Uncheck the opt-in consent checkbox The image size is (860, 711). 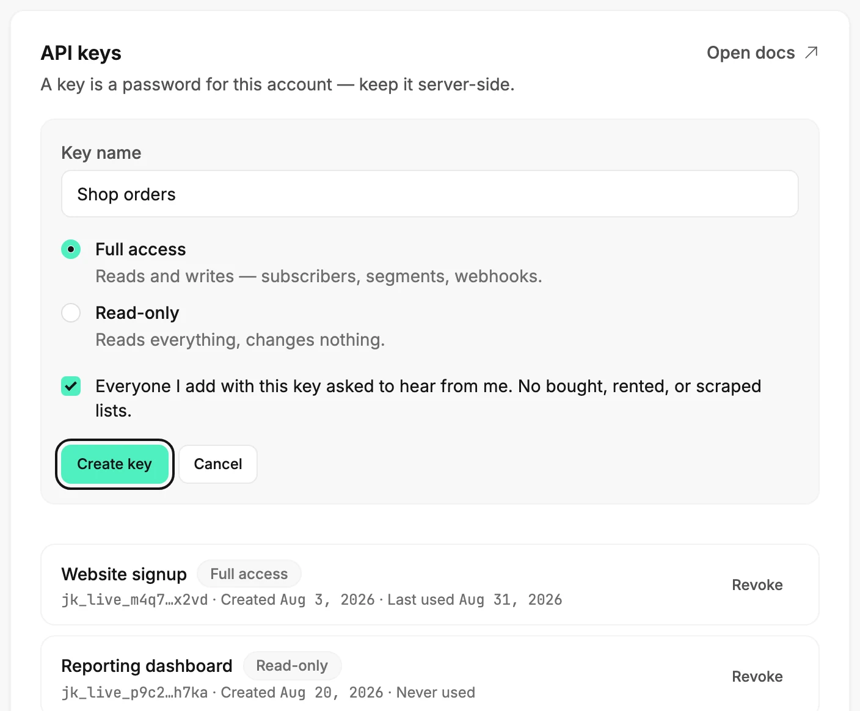click(x=71, y=386)
